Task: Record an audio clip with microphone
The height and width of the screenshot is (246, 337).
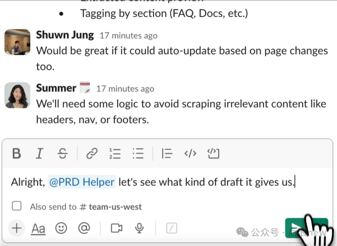Action: point(139,228)
